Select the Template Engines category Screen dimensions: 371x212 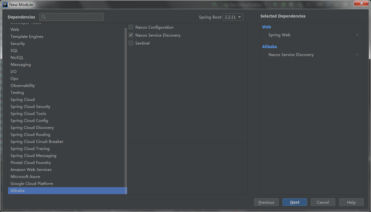[66, 37]
